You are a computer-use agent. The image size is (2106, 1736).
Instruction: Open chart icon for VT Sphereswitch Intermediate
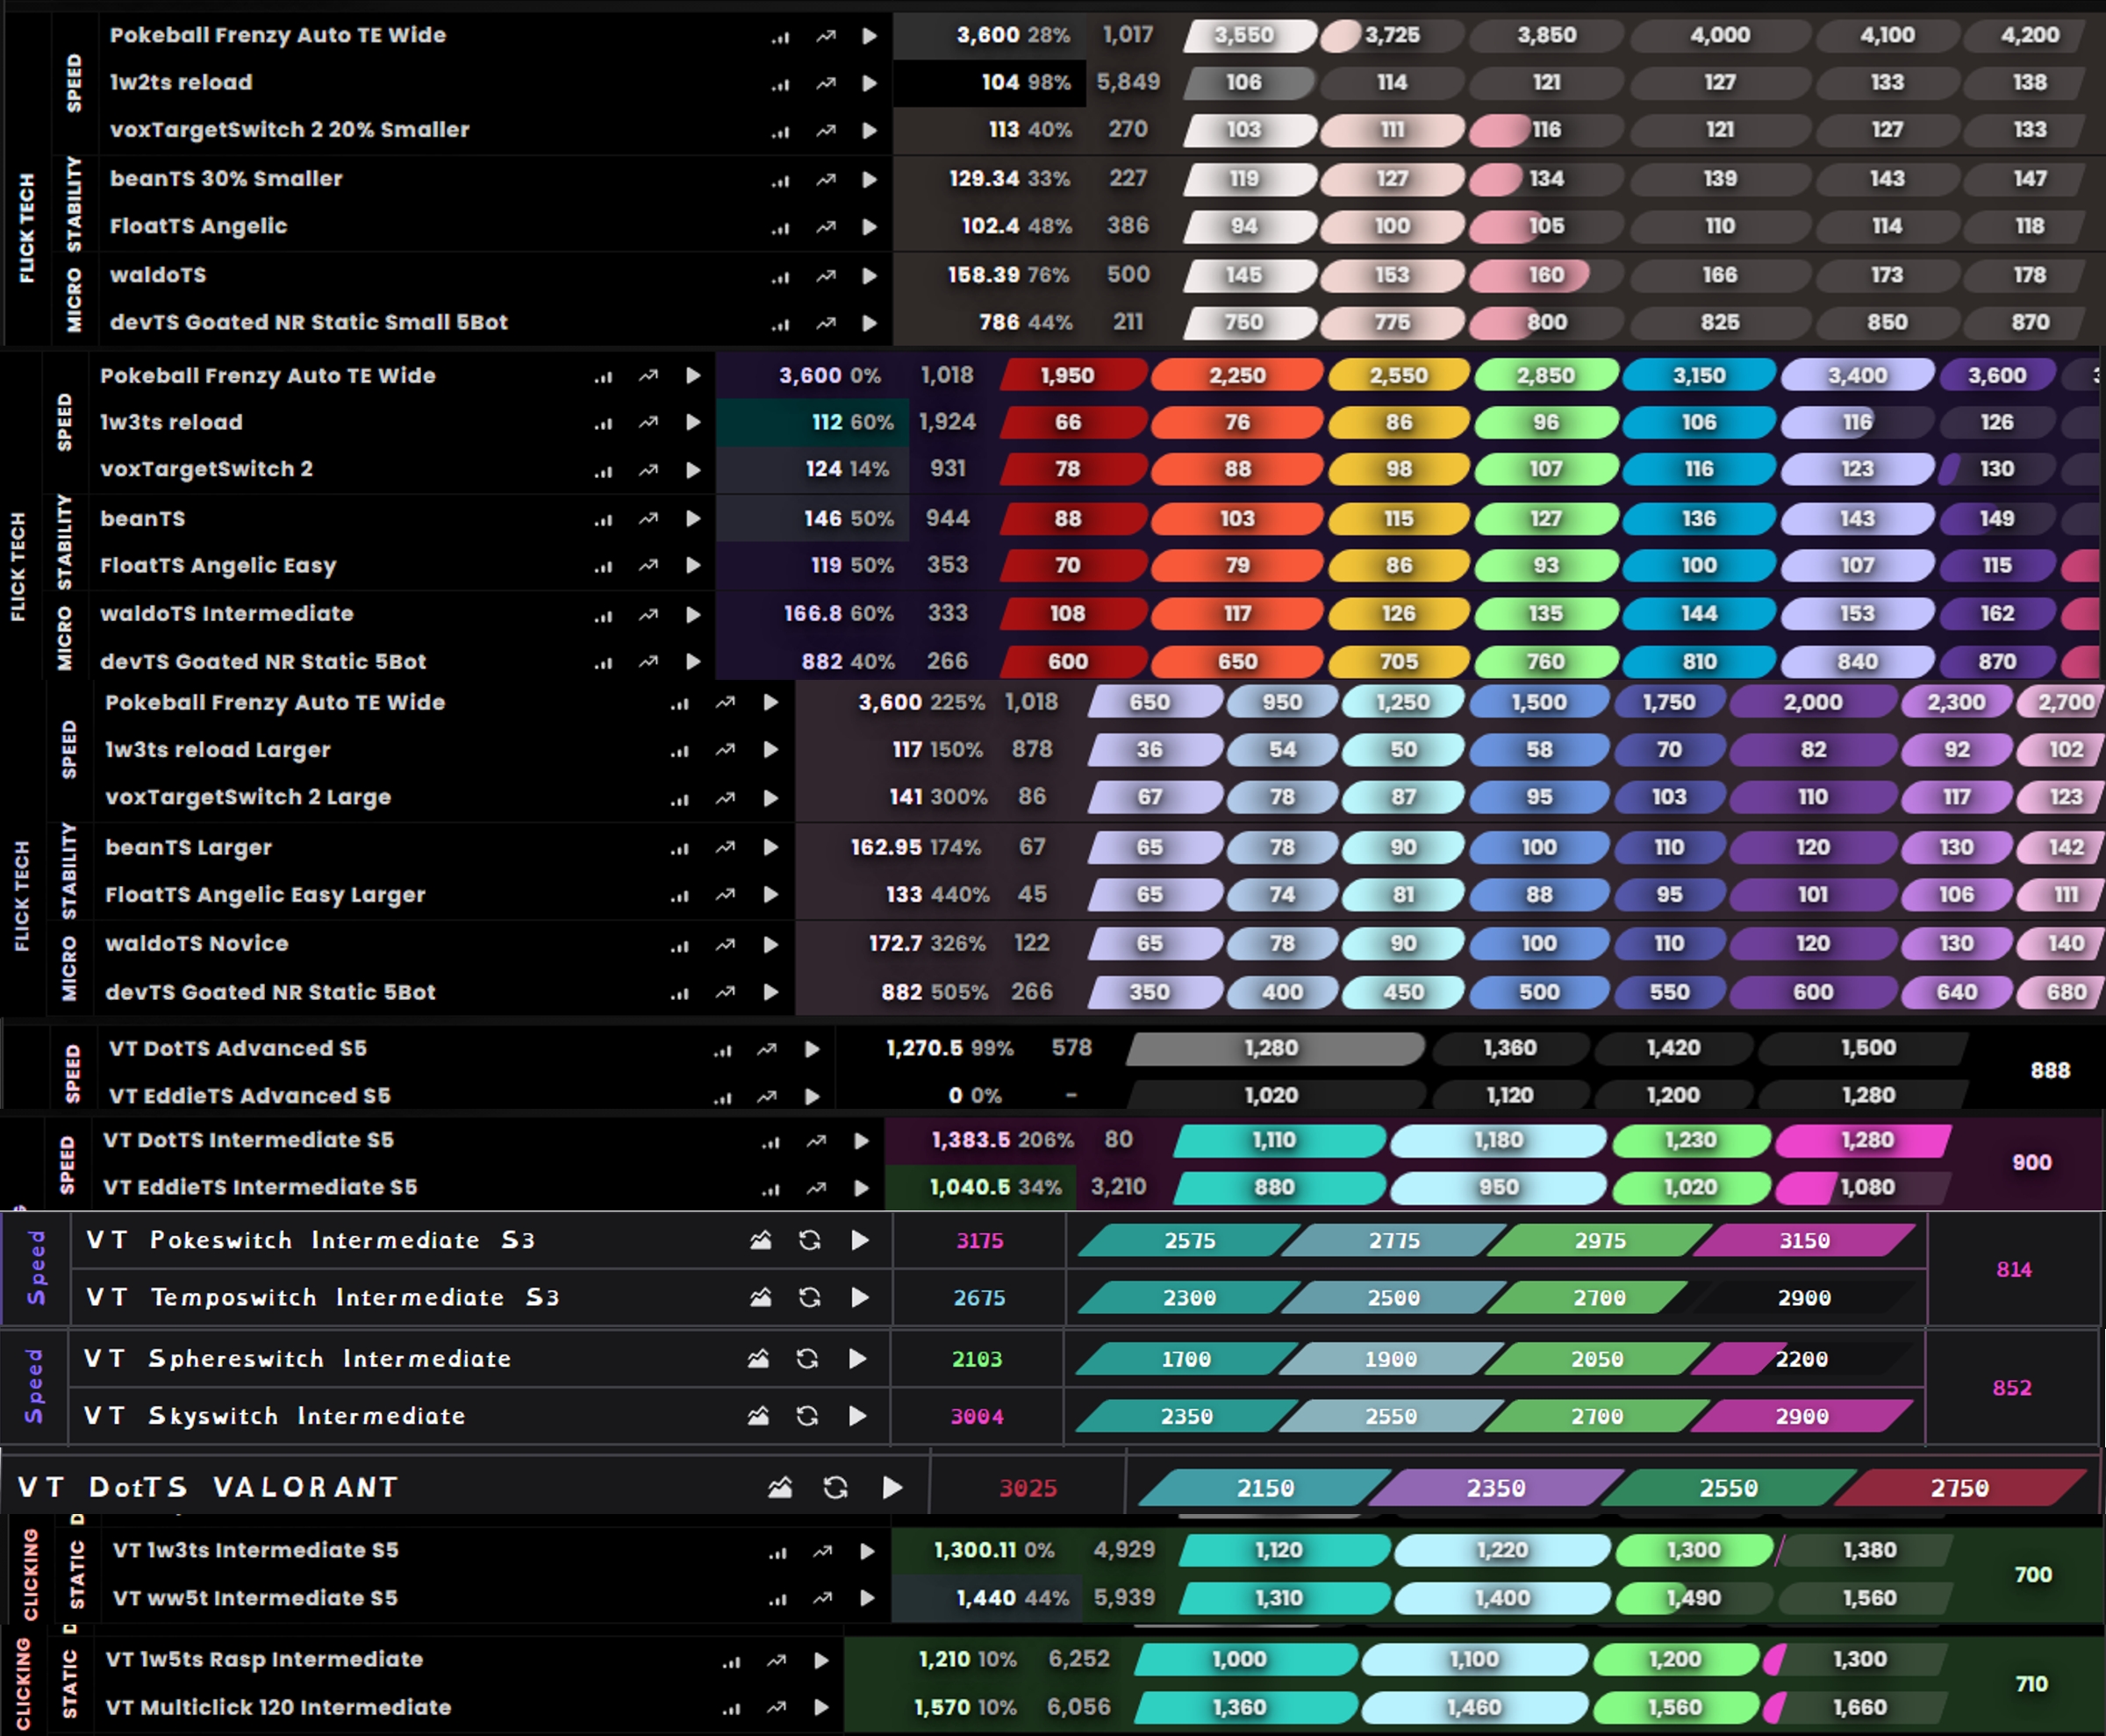758,1358
